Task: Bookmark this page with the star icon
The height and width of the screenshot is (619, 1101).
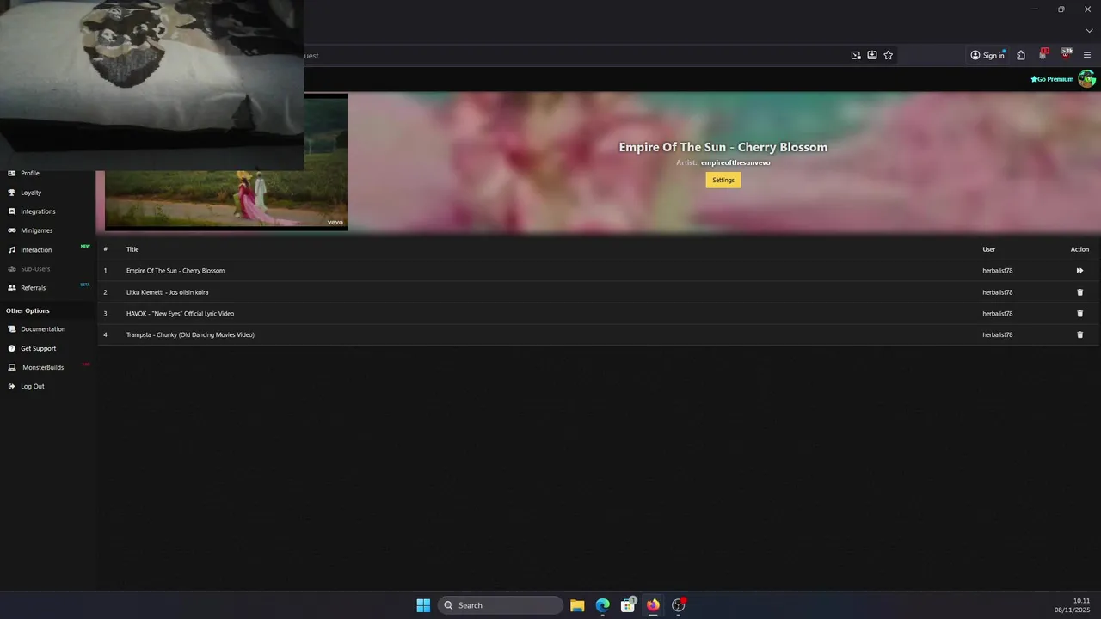Action: tap(889, 55)
